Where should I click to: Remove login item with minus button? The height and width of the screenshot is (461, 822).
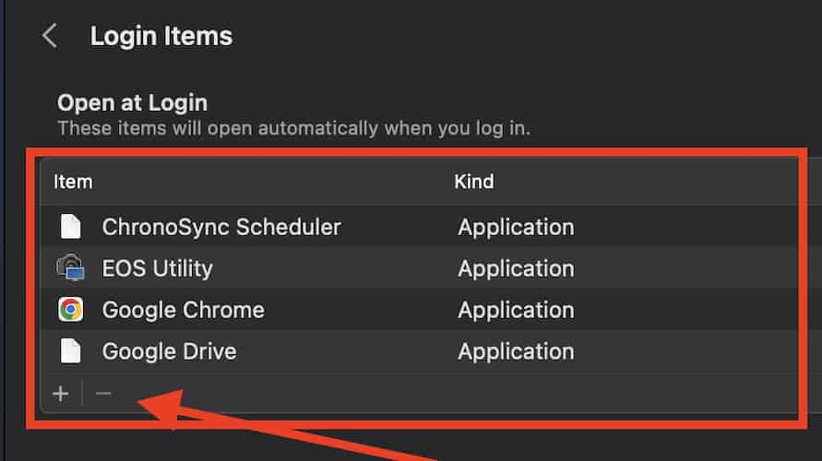(103, 394)
